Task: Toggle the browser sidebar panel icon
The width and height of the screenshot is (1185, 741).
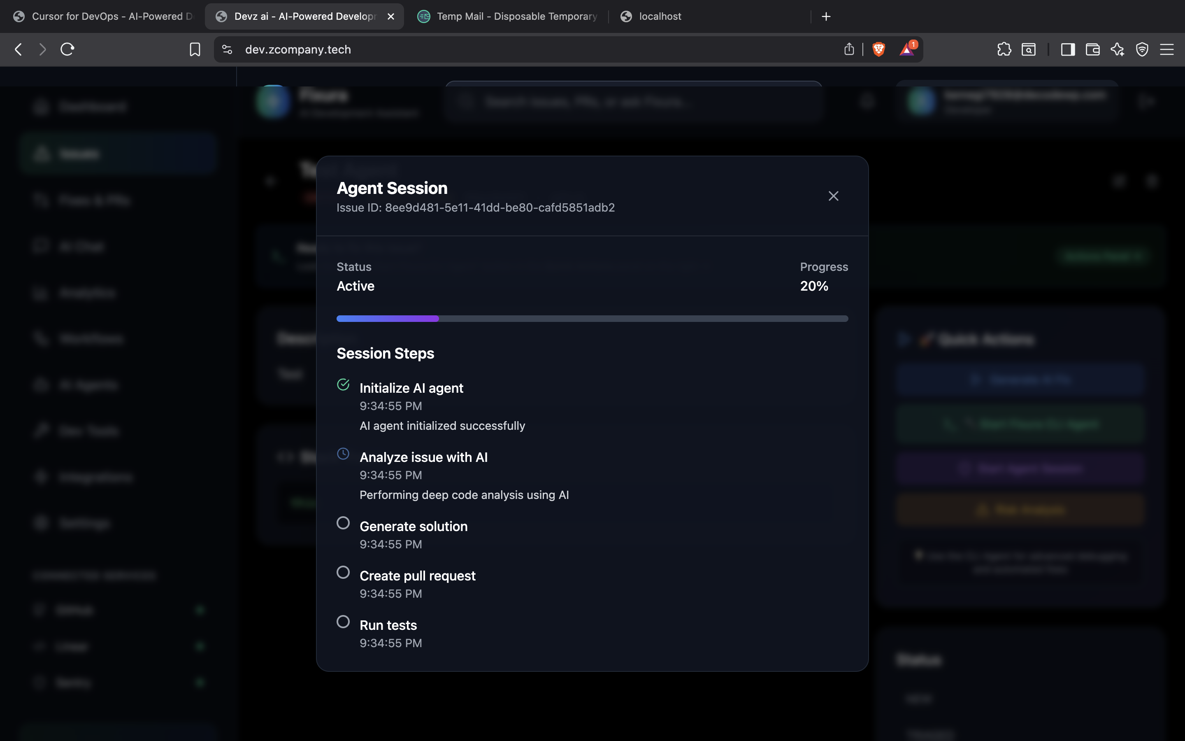Action: pos(1067,49)
